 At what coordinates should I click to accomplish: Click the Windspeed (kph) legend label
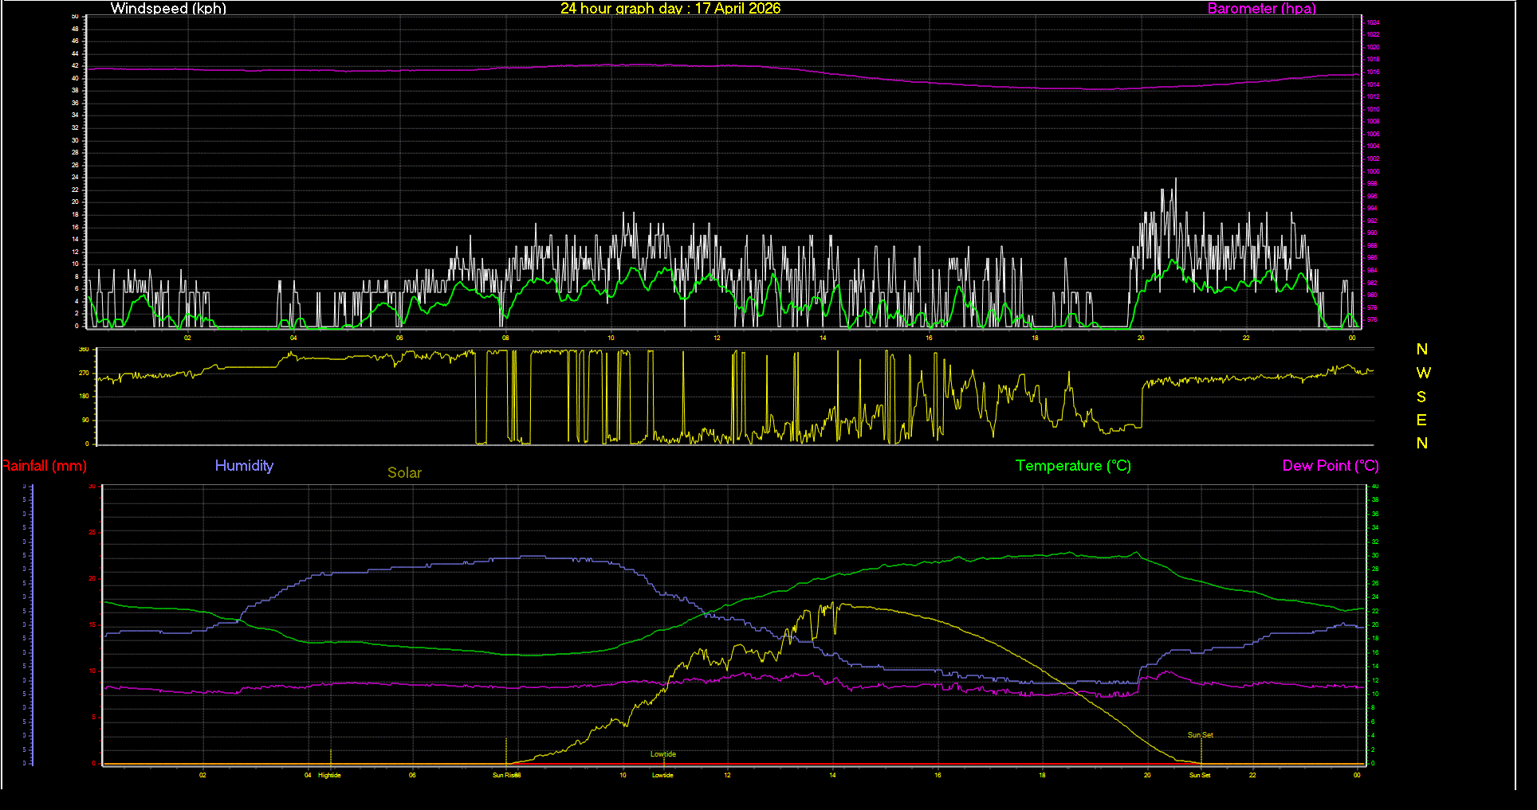pos(168,9)
